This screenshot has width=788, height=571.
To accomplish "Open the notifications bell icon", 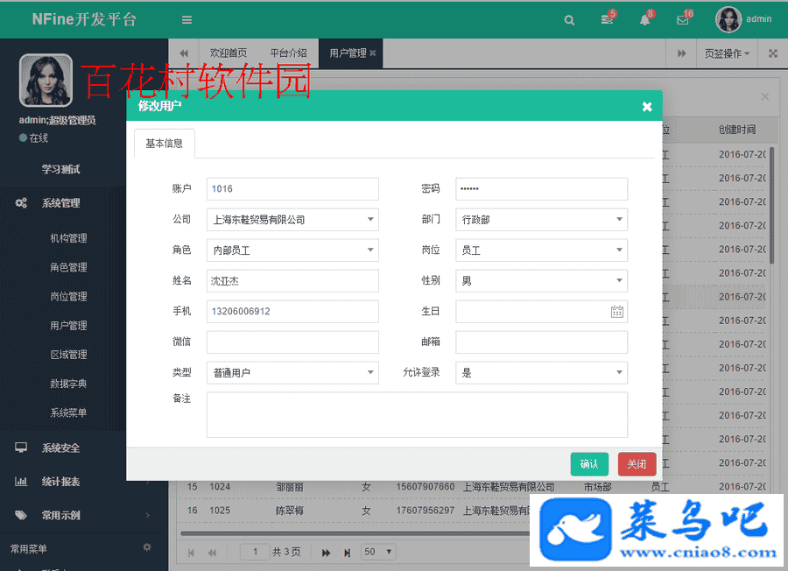I will pos(644,20).
